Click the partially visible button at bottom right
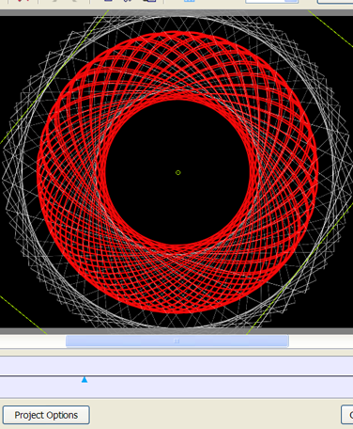Viewport: 353px width, 429px height. [x=347, y=415]
